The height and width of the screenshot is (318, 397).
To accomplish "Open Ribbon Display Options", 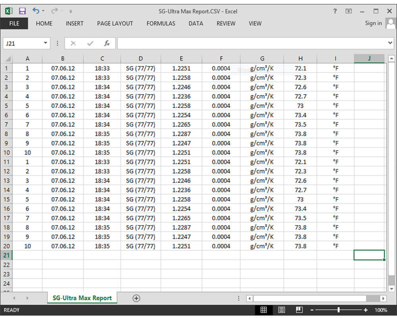I will [x=349, y=11].
